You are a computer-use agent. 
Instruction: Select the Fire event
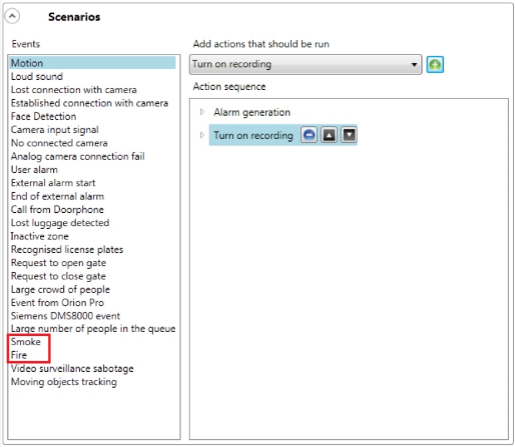pyautogui.click(x=19, y=355)
